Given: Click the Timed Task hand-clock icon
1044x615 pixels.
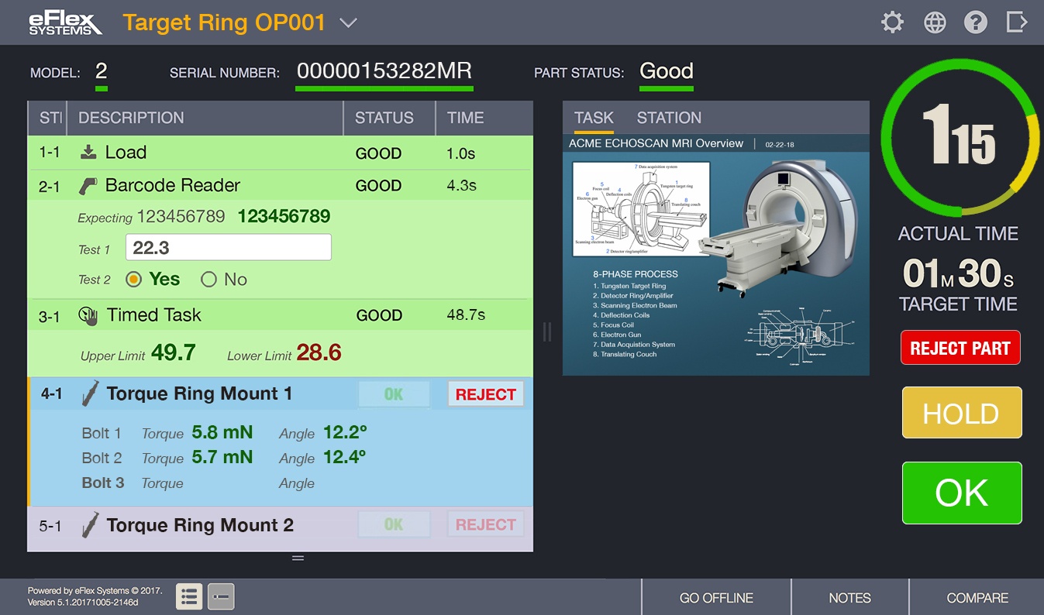Looking at the screenshot, I should 88,315.
